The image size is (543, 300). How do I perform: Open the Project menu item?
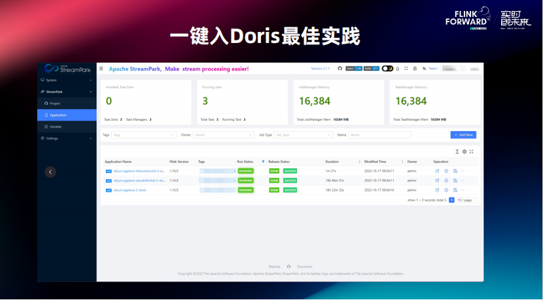click(x=67, y=103)
